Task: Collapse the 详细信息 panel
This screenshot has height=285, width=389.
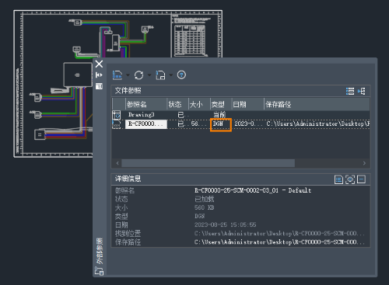Action: (362, 179)
